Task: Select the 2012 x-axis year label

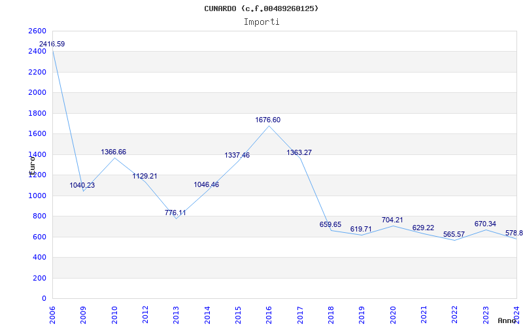Action: 145,315
